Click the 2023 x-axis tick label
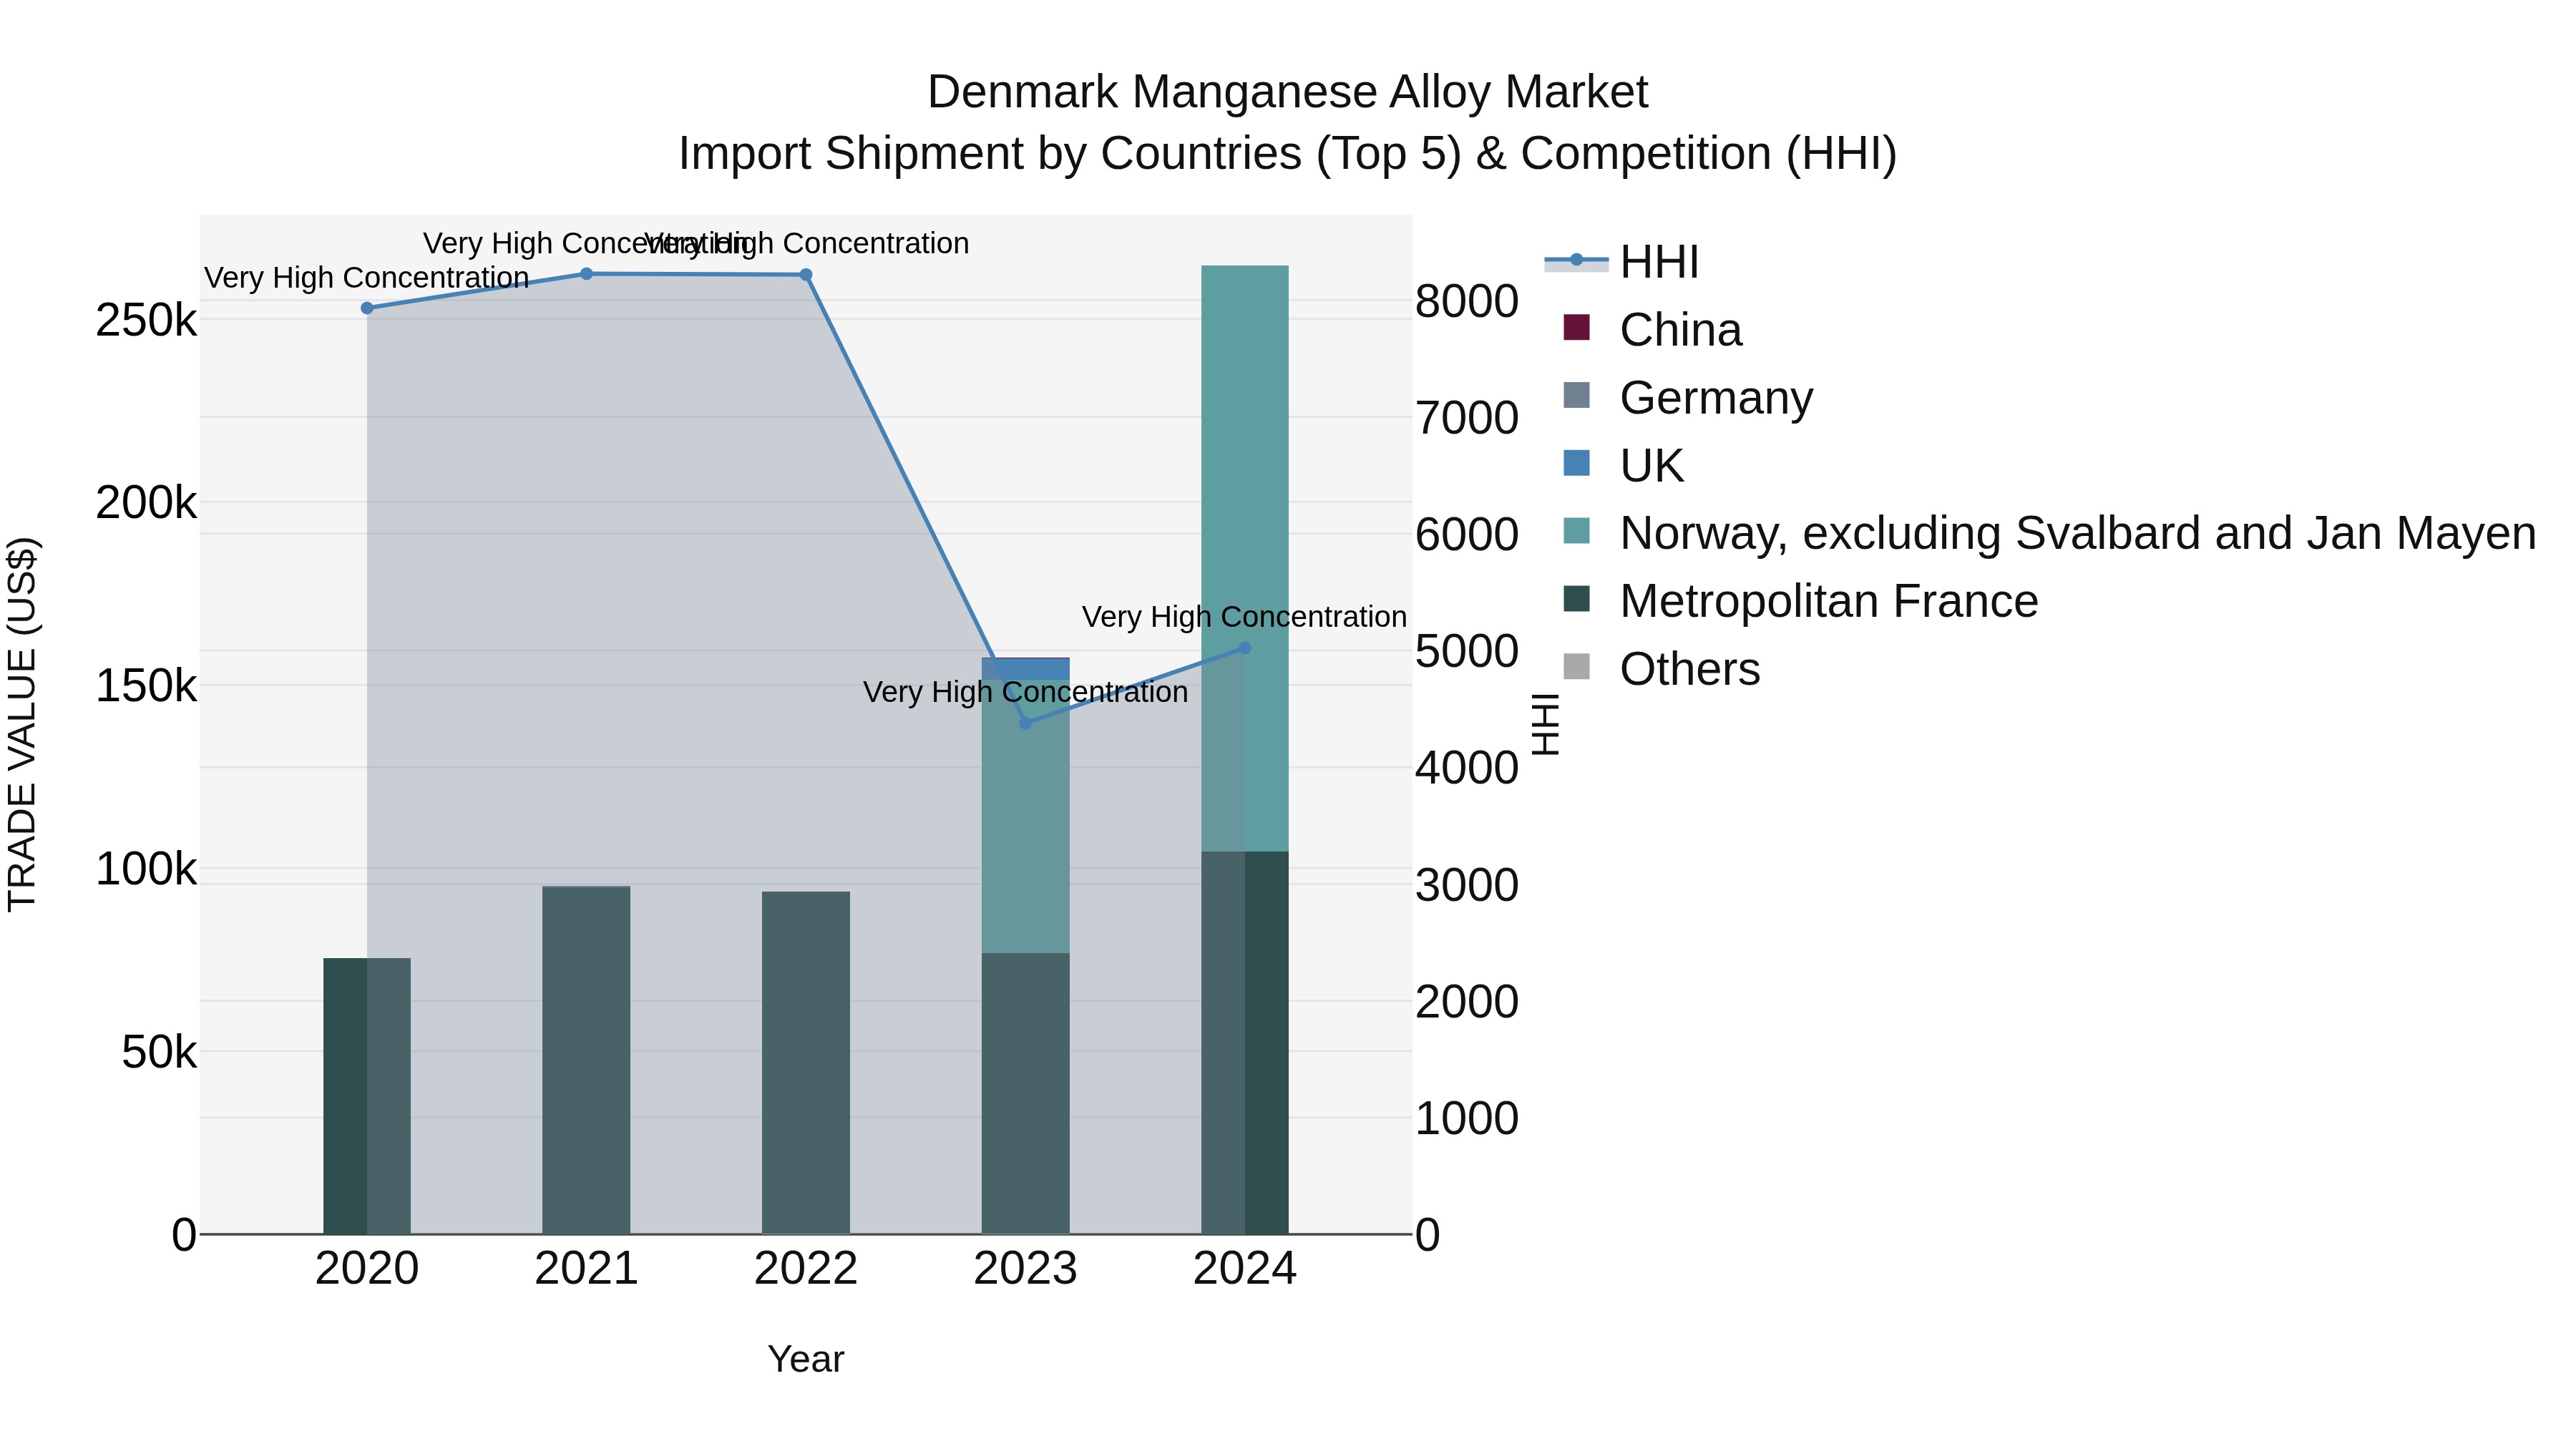 pyautogui.click(x=1025, y=1269)
